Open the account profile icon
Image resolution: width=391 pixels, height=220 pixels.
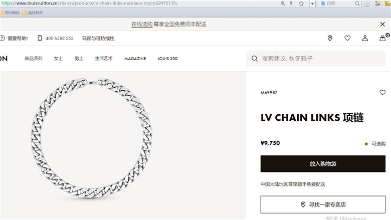click(x=365, y=38)
